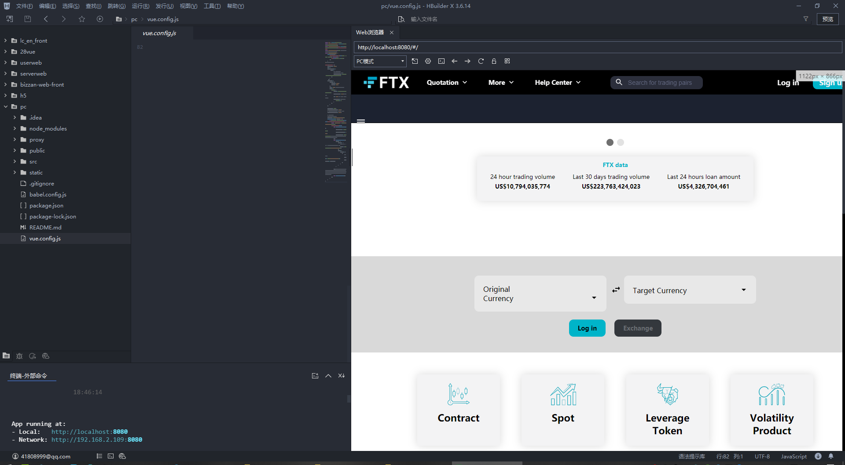Screen dimensions: 845x465
Task: Click the run play icon in toolbar
Action: click(x=100, y=19)
